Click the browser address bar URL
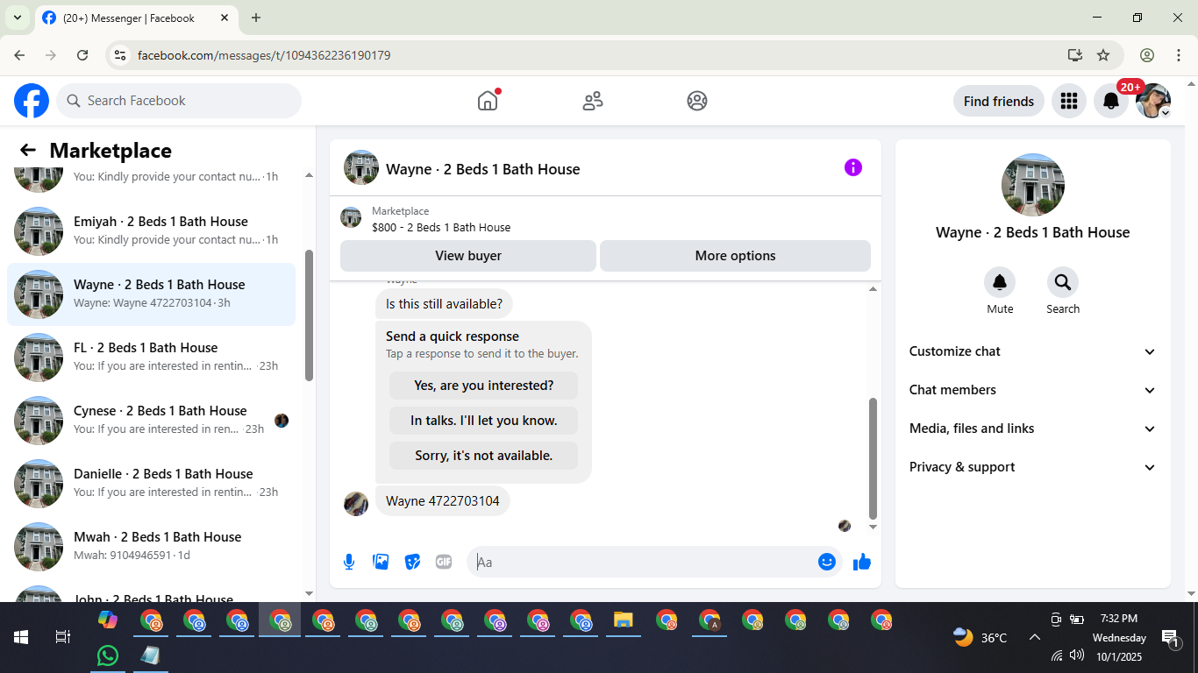This screenshot has height=673, width=1198. click(264, 55)
